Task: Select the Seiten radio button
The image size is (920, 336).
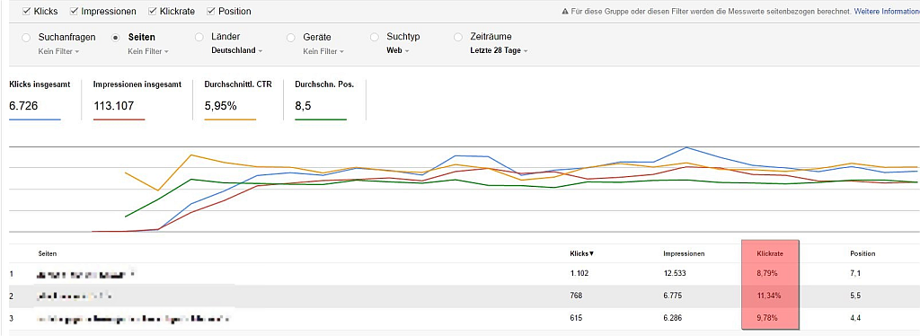Action: (x=116, y=38)
